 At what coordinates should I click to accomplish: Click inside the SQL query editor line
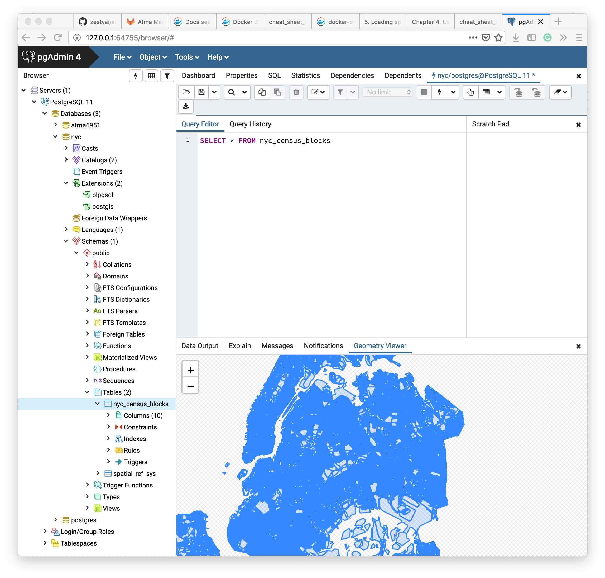(265, 140)
